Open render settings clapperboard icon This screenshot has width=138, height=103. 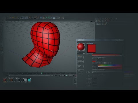click(x=38, y=18)
